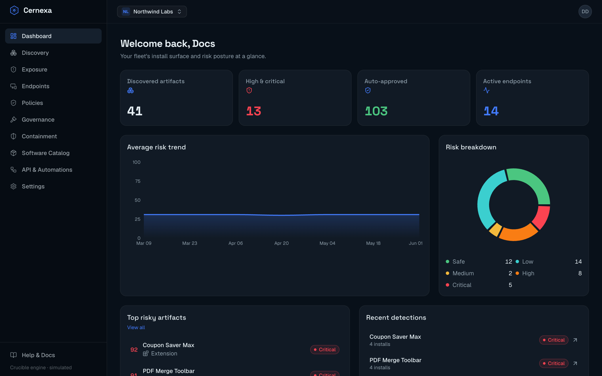602x376 pixels.
Task: Click the Auto-approved value 103
Action: coord(376,111)
